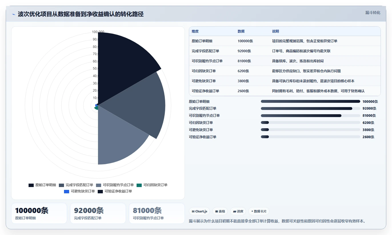
Task: Click the Chart.js tag
Action: [x=199, y=211]
